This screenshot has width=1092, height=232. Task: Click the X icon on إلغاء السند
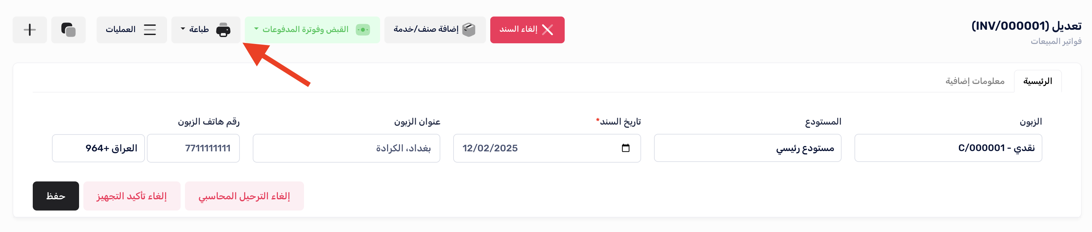(547, 30)
